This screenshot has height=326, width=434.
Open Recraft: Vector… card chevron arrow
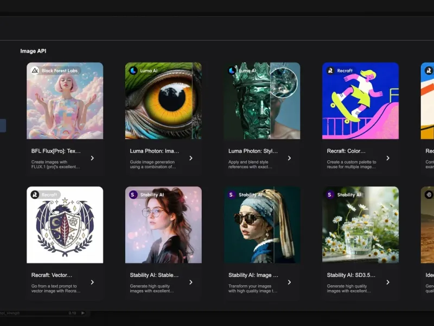click(x=92, y=282)
